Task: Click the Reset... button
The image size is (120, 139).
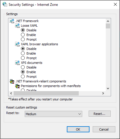Action: point(100,114)
